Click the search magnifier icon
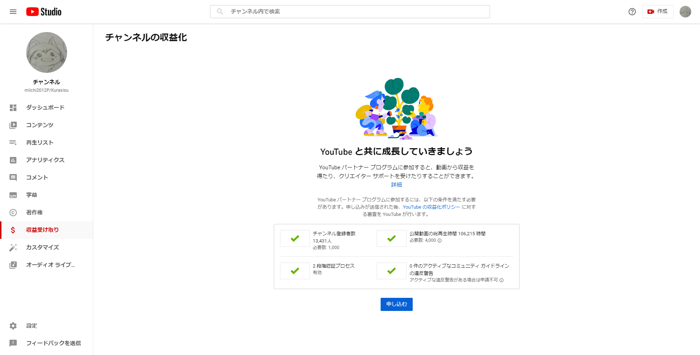Screen dimensions: 700x355 [x=220, y=12]
